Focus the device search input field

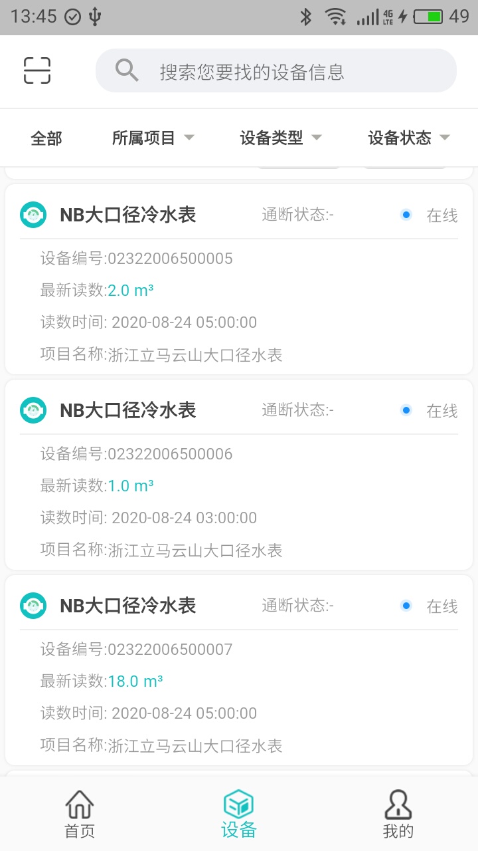(x=292, y=71)
